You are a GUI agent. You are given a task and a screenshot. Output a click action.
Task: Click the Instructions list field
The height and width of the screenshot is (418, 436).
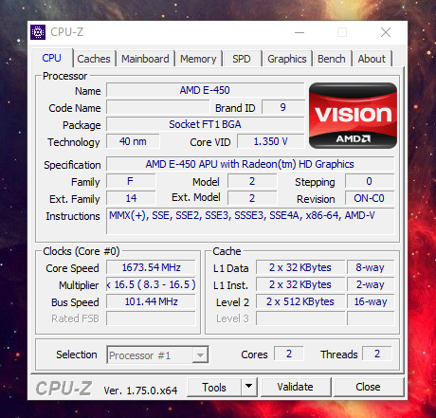[x=250, y=221]
